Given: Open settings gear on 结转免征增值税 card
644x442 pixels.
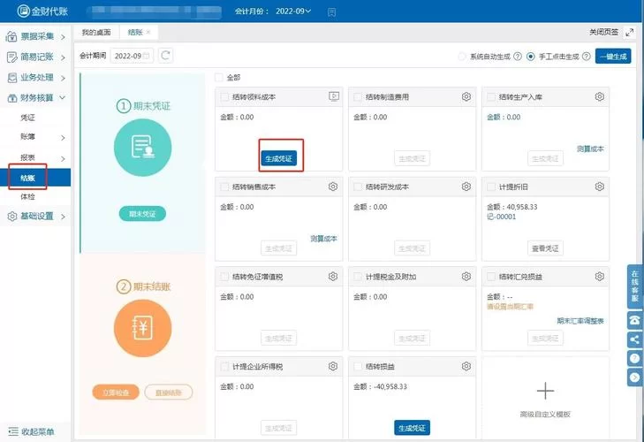Looking at the screenshot, I should click(333, 277).
